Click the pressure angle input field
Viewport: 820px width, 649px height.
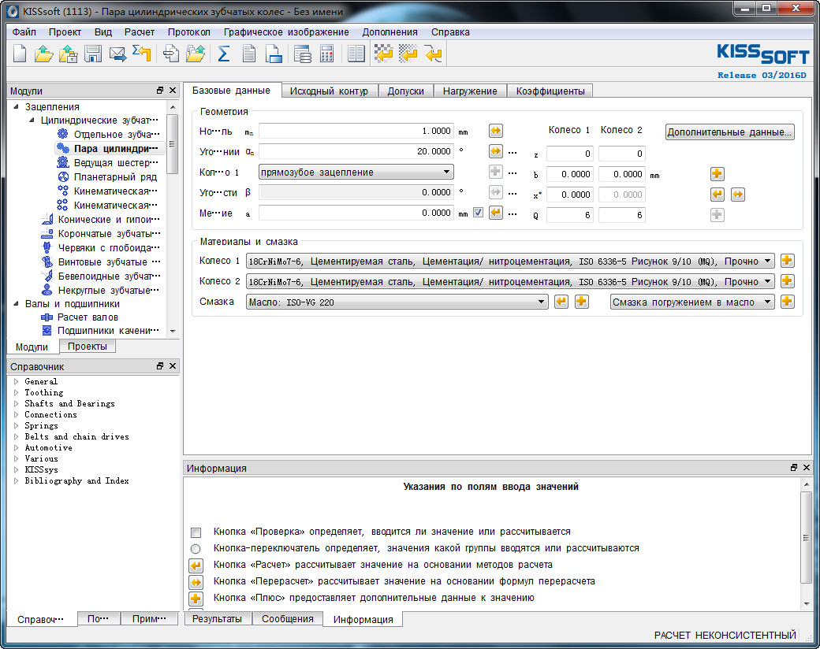(356, 151)
